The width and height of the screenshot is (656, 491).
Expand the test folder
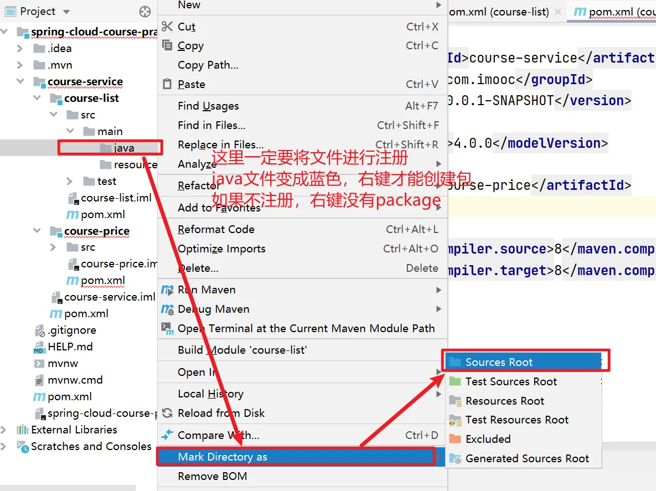(x=70, y=181)
